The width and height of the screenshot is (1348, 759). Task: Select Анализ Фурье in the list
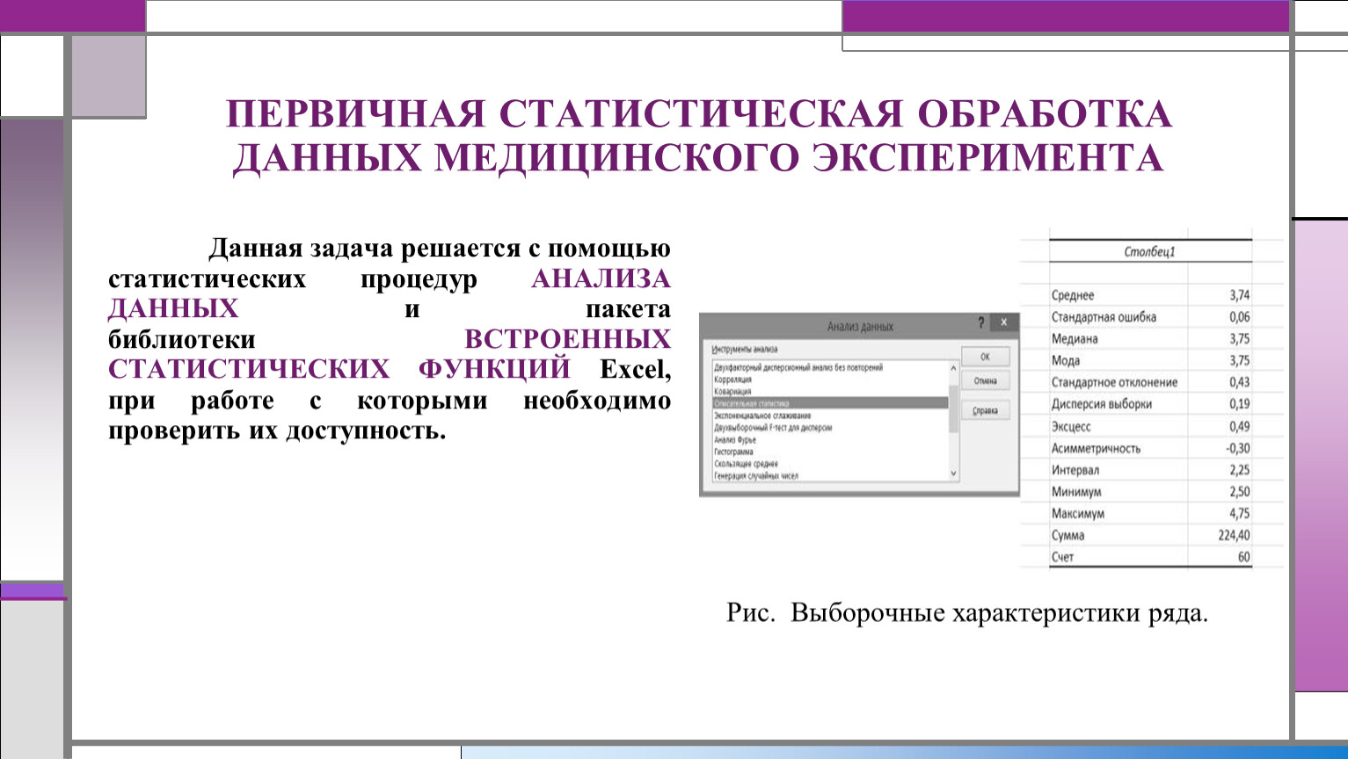734,439
